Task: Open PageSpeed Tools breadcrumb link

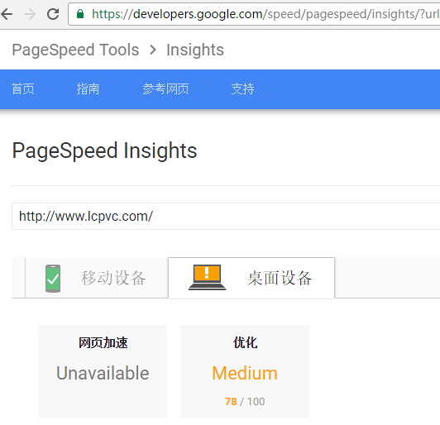Action: pyautogui.click(x=75, y=50)
